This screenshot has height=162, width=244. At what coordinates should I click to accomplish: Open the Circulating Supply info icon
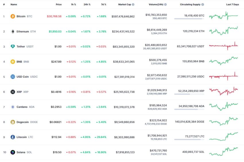pyautogui.click(x=203, y=5)
